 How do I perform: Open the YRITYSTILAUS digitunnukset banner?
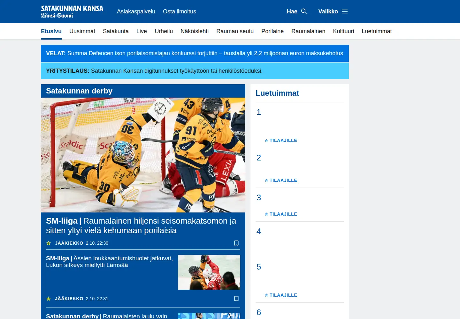tap(195, 71)
